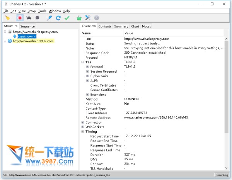Open the Help menu
232x180 pixels.
point(66,11)
